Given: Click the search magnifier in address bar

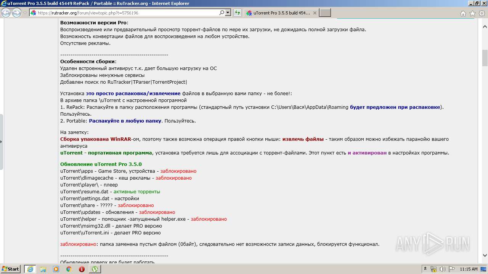Looking at the screenshot, I should 222,13.
